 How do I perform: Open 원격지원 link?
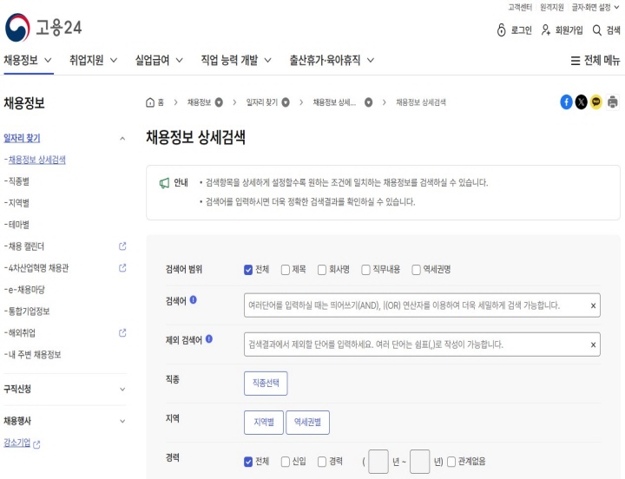pos(552,7)
